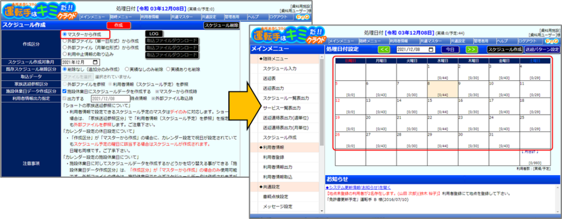Go to next period with the >> button
The image size is (562, 219).
471,49
